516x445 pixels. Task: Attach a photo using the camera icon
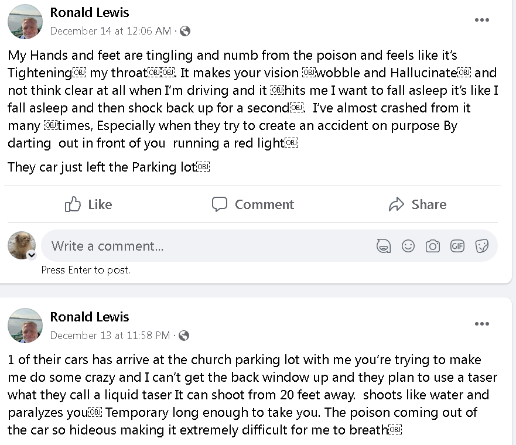coord(433,246)
